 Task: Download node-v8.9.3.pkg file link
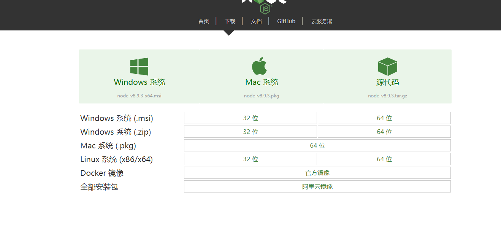(x=262, y=96)
